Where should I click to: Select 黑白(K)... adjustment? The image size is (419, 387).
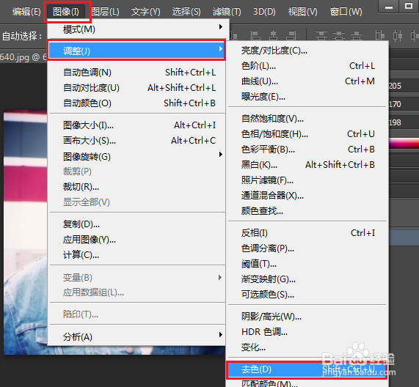(x=307, y=165)
